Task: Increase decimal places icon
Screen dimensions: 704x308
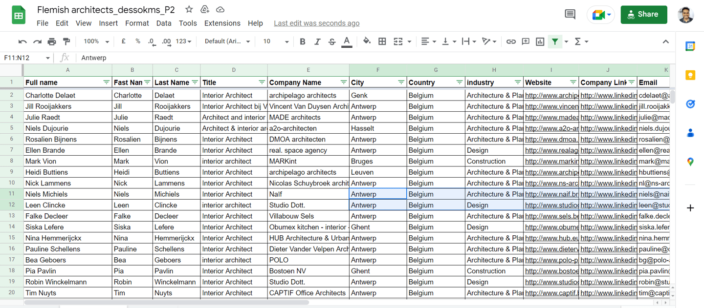Action: pyautogui.click(x=166, y=41)
